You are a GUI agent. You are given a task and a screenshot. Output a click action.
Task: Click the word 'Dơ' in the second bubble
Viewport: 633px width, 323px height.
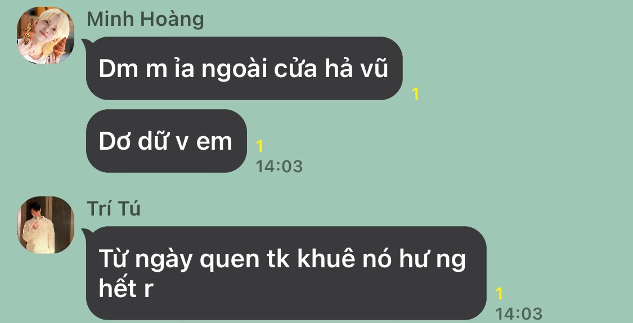pyautogui.click(x=115, y=141)
